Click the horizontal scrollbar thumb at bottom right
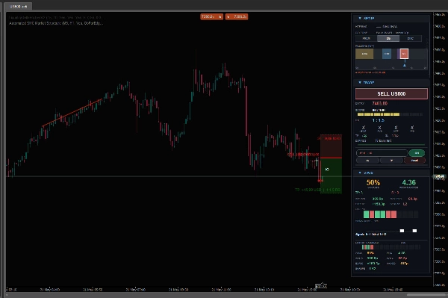The height and width of the screenshot is (298, 448). pos(426,294)
